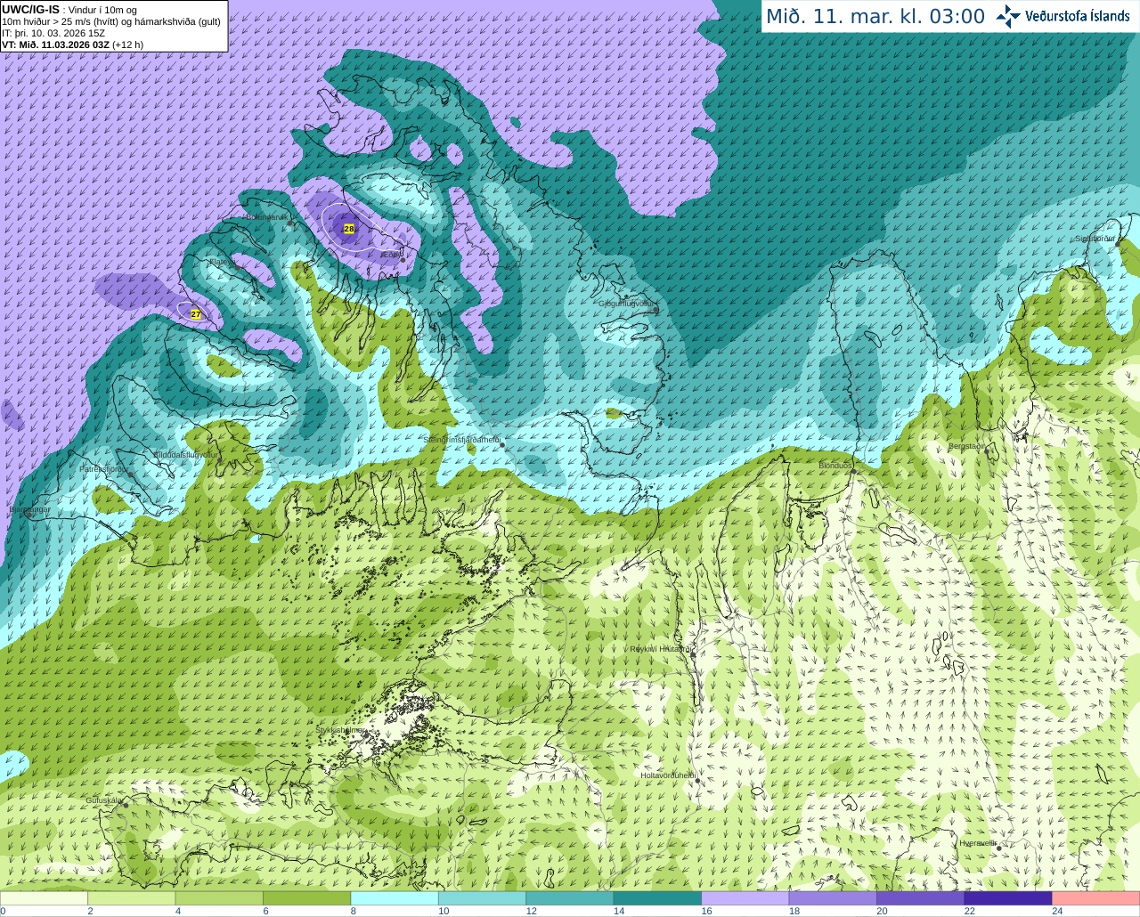Click the Bergstaðir place label

(966, 446)
